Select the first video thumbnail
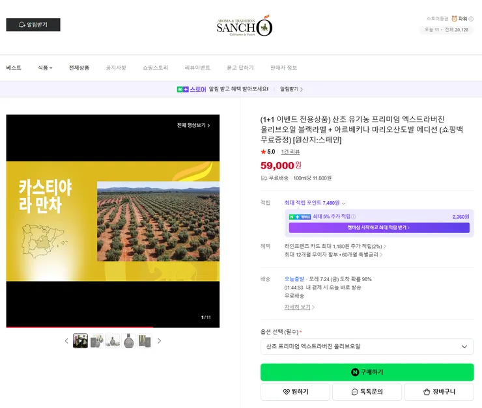 81,341
